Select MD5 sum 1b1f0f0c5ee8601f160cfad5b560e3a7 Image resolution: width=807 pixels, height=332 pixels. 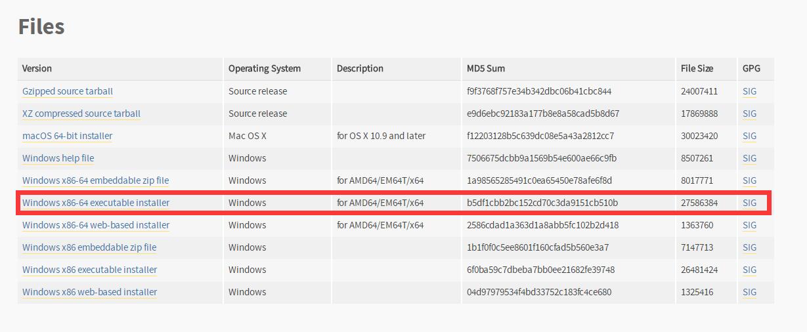point(538,247)
